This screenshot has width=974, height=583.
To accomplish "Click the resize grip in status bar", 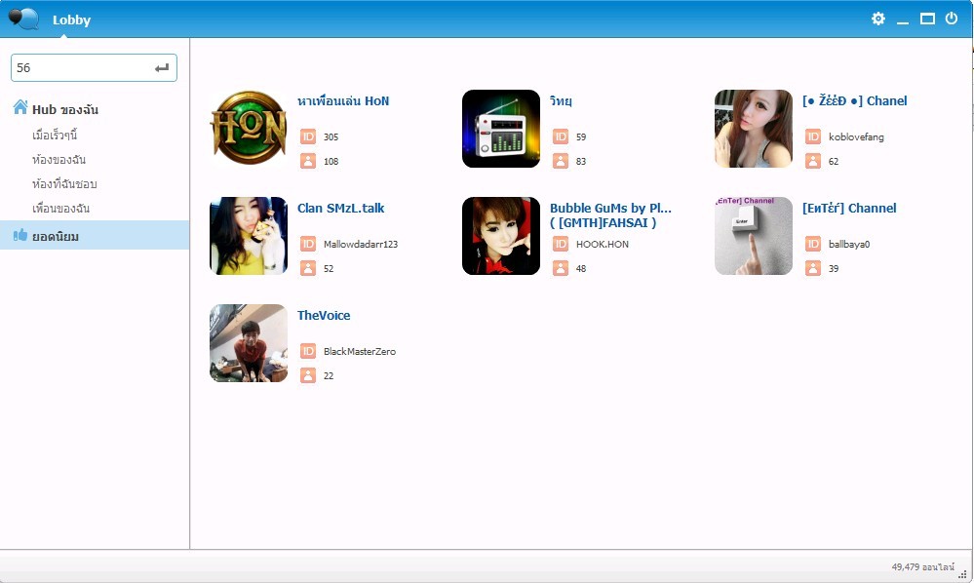I will coord(962,574).
